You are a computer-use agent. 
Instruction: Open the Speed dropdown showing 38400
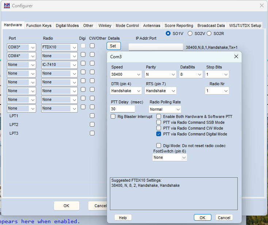126,74
